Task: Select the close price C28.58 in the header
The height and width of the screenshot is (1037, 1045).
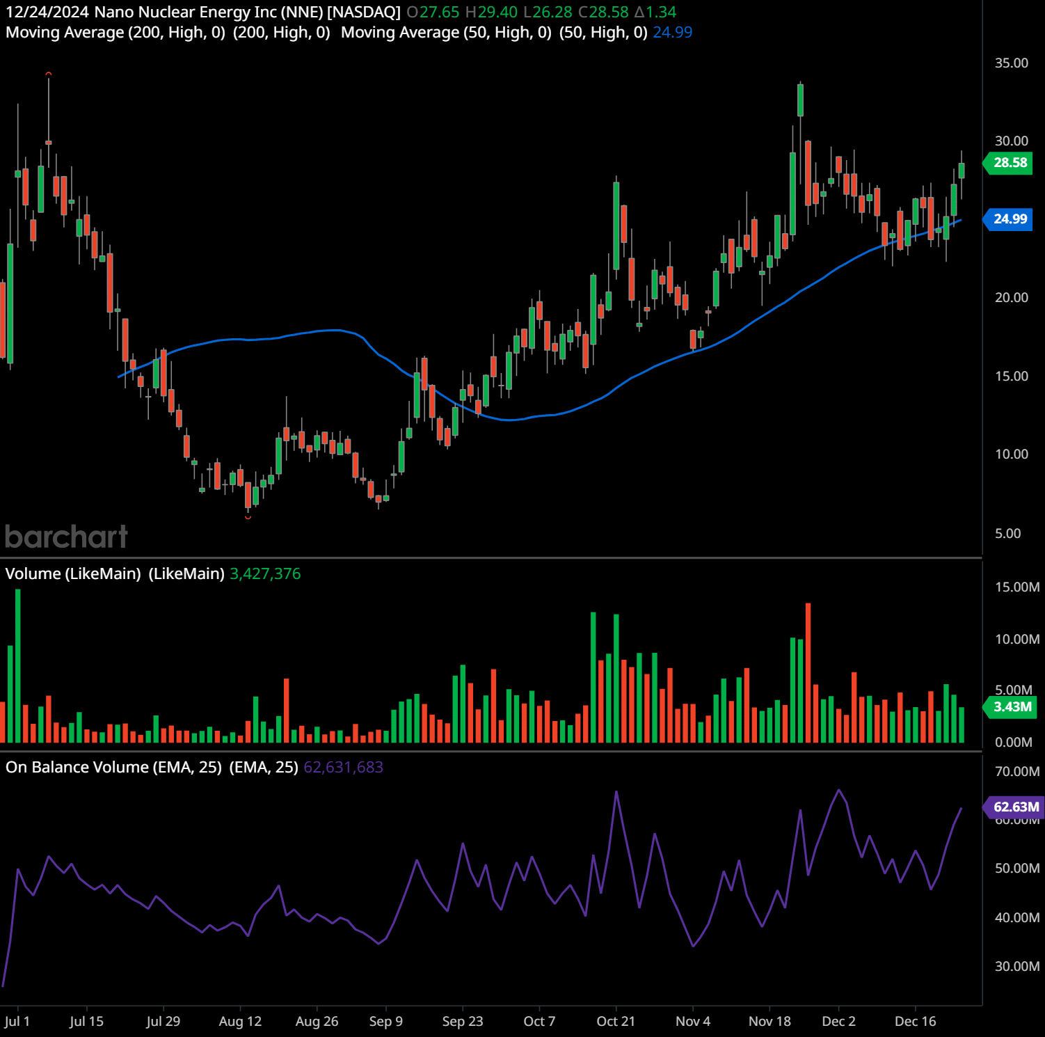Action: (x=603, y=12)
